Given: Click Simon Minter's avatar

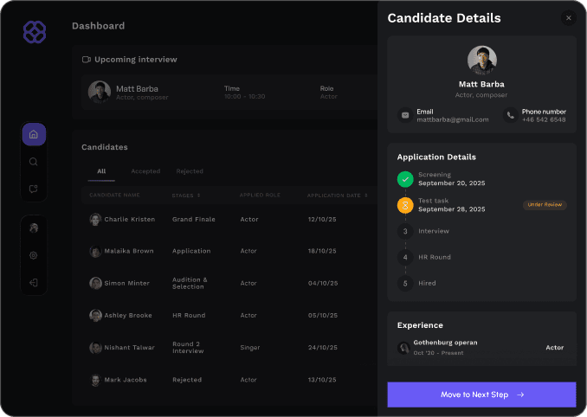Looking at the screenshot, I should click(95, 283).
